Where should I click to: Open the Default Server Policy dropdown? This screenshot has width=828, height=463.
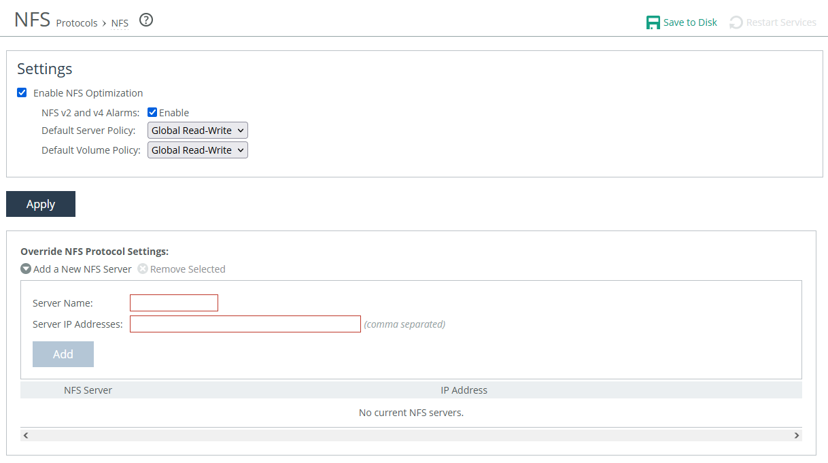click(197, 131)
